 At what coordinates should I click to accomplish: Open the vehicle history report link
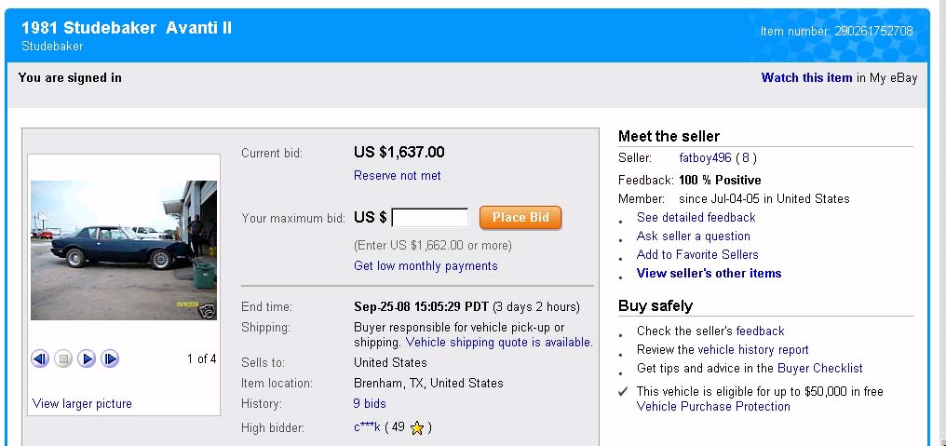point(753,349)
